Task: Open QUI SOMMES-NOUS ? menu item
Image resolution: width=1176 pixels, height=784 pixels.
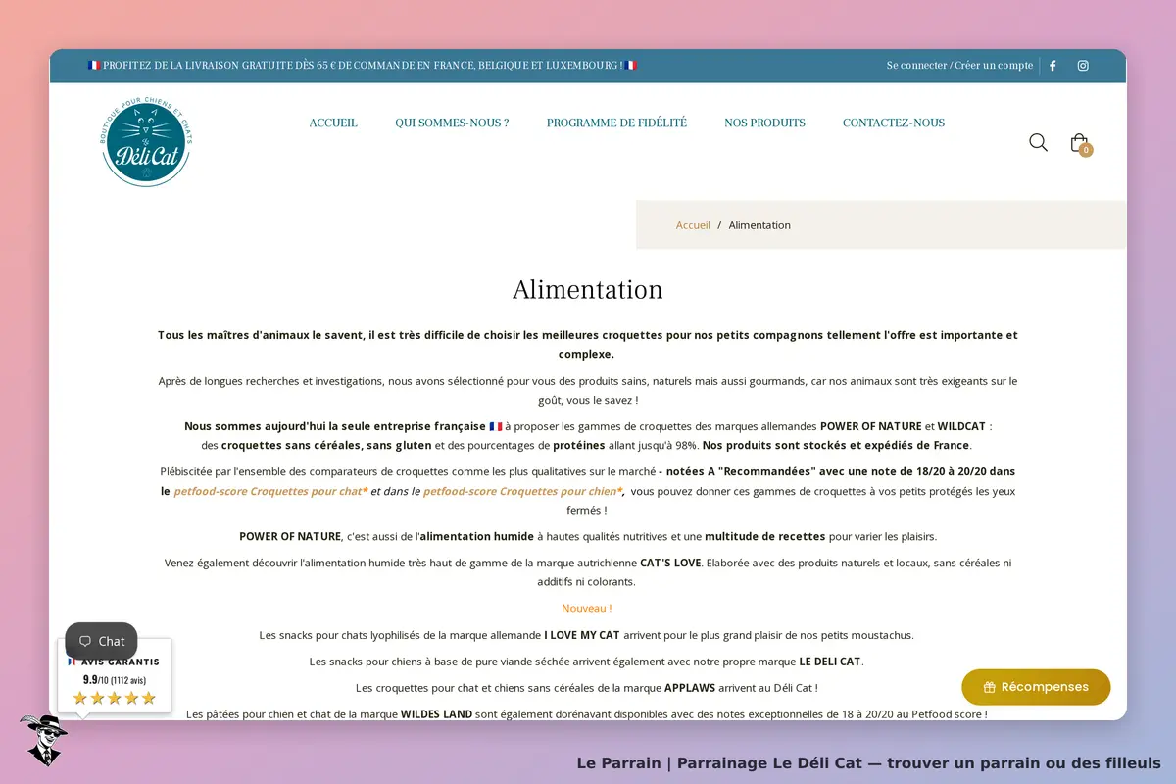Action: [x=452, y=122]
